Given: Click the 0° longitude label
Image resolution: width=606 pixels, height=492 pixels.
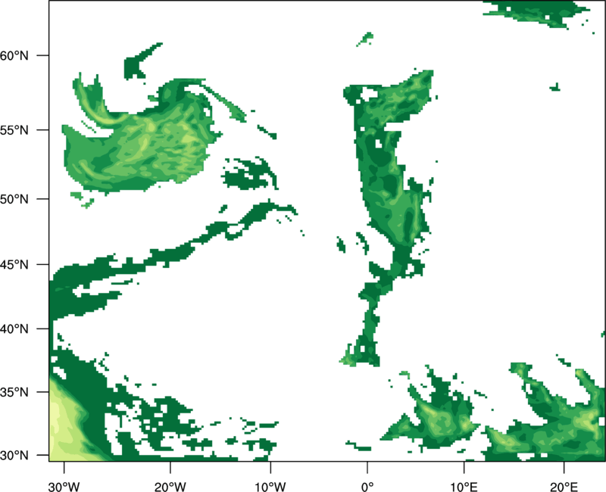Looking at the screenshot, I should [367, 487].
